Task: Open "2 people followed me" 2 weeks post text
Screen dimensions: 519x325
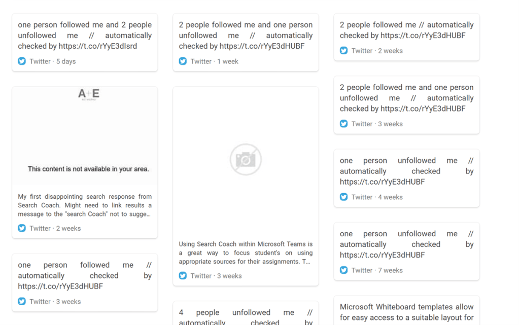Action: 406,30
